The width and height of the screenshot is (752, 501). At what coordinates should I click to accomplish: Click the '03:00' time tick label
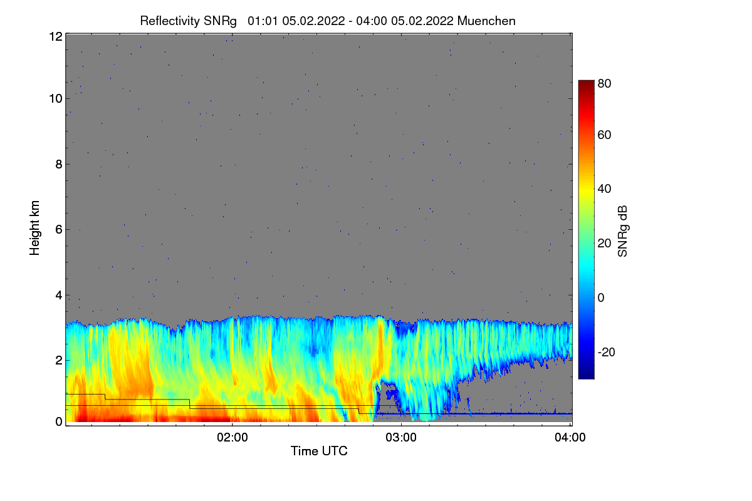pos(401,438)
